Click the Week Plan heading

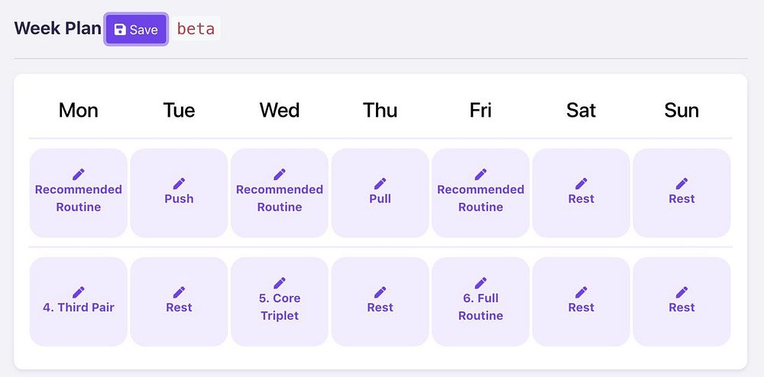click(x=58, y=28)
